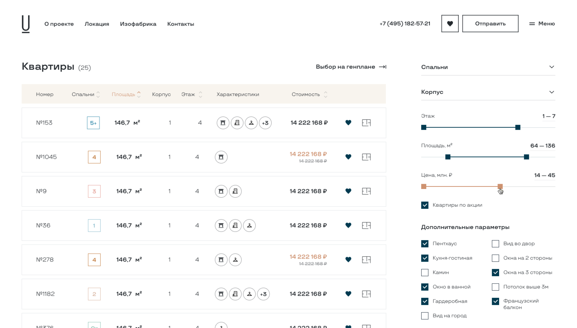Open the Локация menu item
Image resolution: width=577 pixels, height=328 pixels.
97,24
